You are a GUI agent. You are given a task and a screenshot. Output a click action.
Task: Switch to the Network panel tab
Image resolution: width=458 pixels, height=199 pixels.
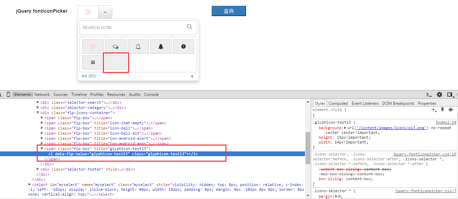coord(42,95)
